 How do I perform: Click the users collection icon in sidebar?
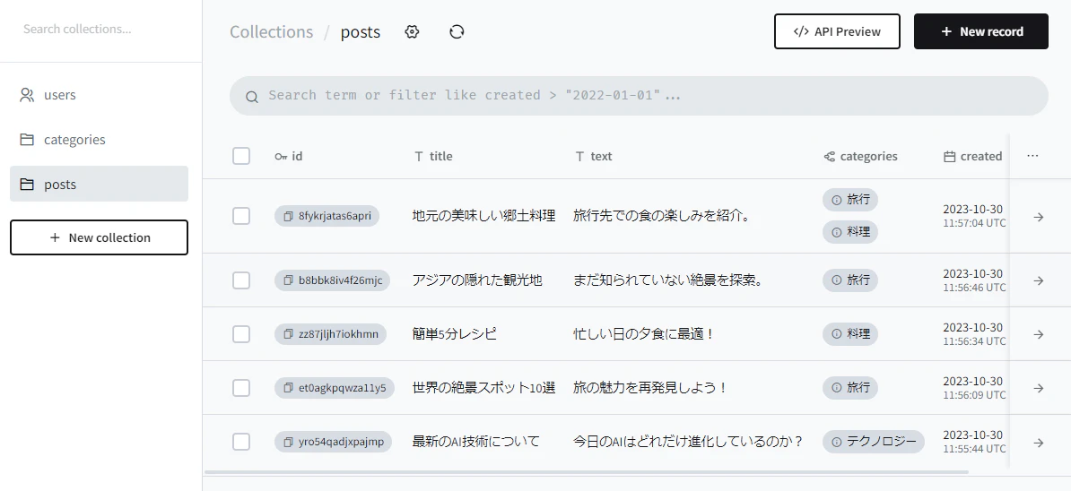[27, 95]
